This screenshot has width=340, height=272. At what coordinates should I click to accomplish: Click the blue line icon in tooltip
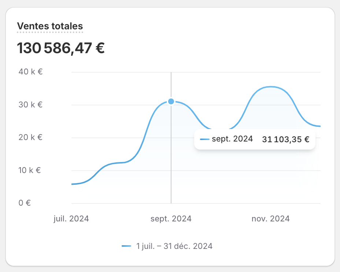pyautogui.click(x=205, y=139)
